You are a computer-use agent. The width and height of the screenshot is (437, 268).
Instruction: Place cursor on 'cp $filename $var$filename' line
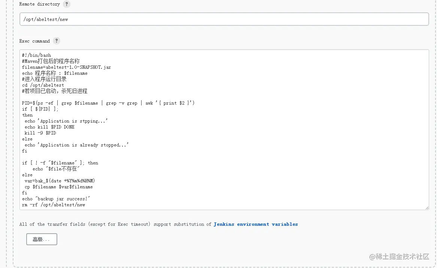click(58, 187)
